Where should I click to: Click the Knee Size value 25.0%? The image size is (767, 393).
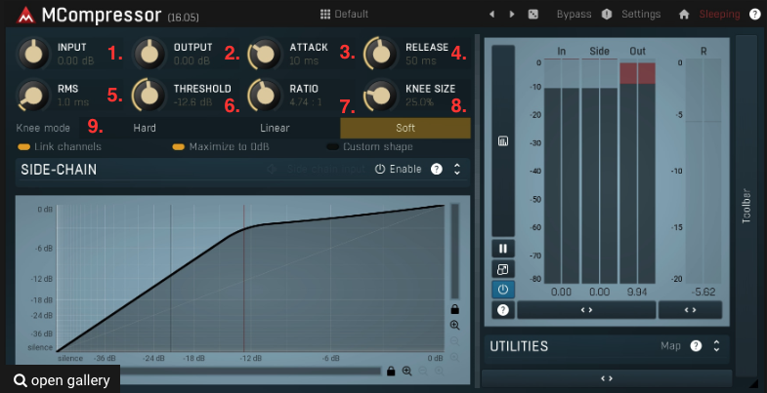[x=420, y=102]
